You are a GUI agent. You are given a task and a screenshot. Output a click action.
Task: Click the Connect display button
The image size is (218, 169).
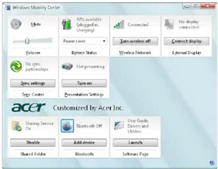(187, 41)
